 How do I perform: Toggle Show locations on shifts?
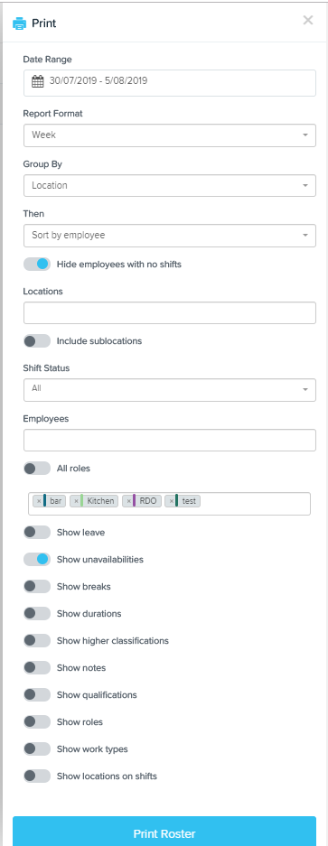(x=37, y=776)
